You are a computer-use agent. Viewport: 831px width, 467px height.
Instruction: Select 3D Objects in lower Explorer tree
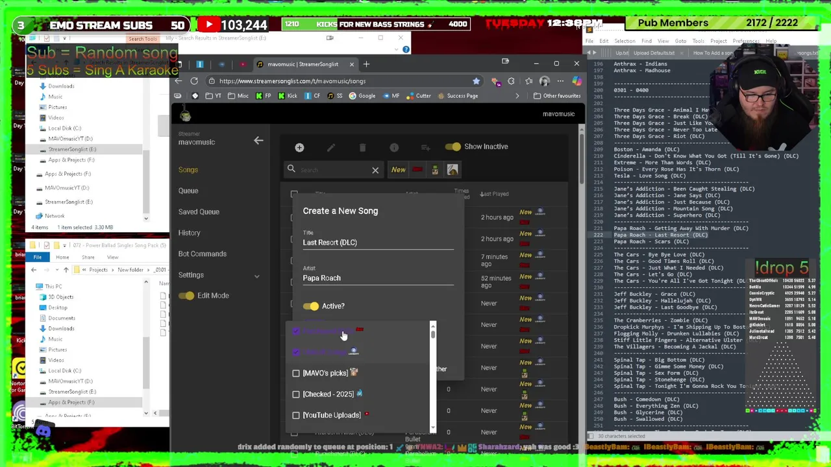[60, 297]
